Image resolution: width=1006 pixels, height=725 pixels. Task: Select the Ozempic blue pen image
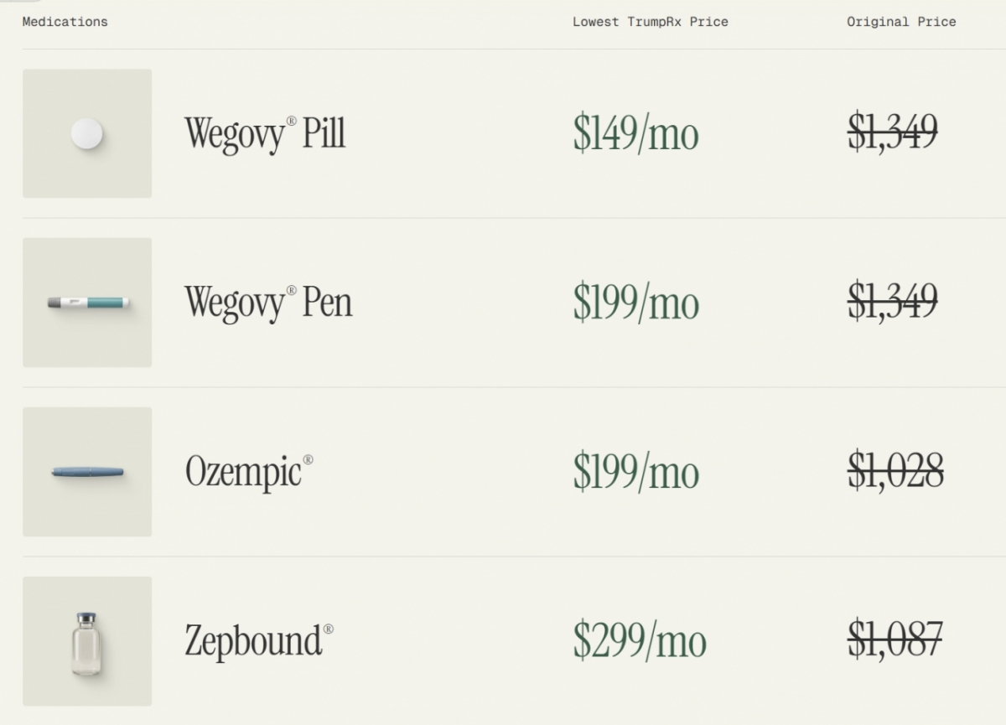[87, 472]
